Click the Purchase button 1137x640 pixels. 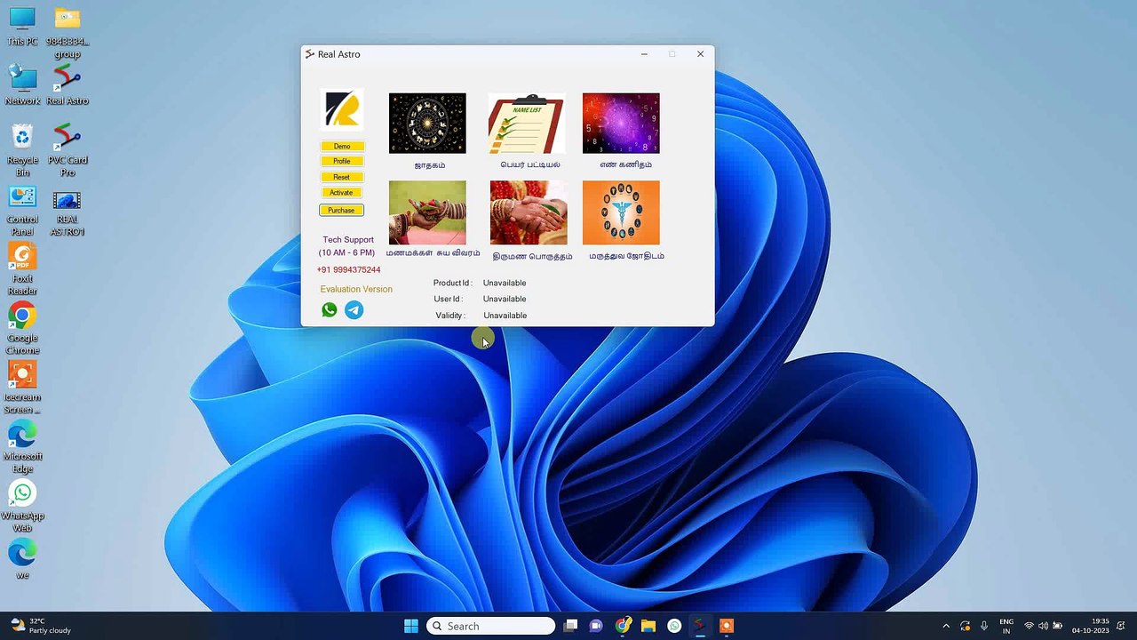coord(341,211)
